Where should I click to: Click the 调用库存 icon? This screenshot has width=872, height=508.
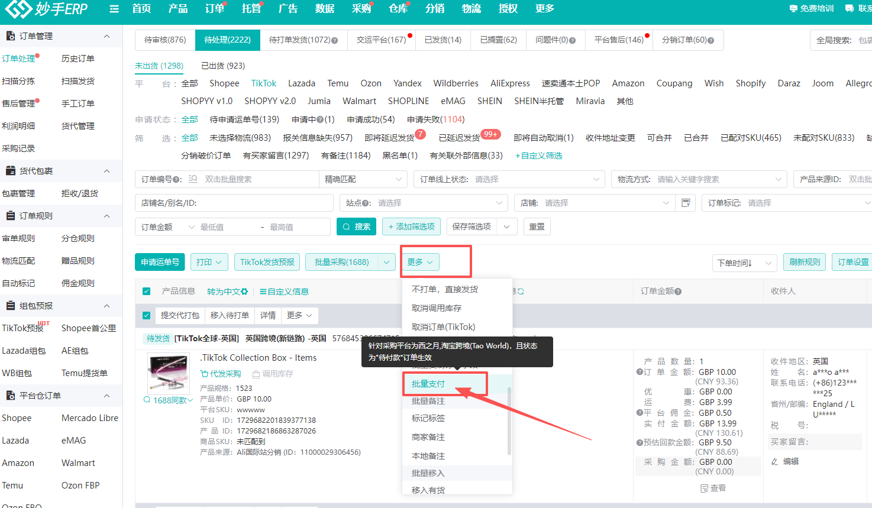256,374
